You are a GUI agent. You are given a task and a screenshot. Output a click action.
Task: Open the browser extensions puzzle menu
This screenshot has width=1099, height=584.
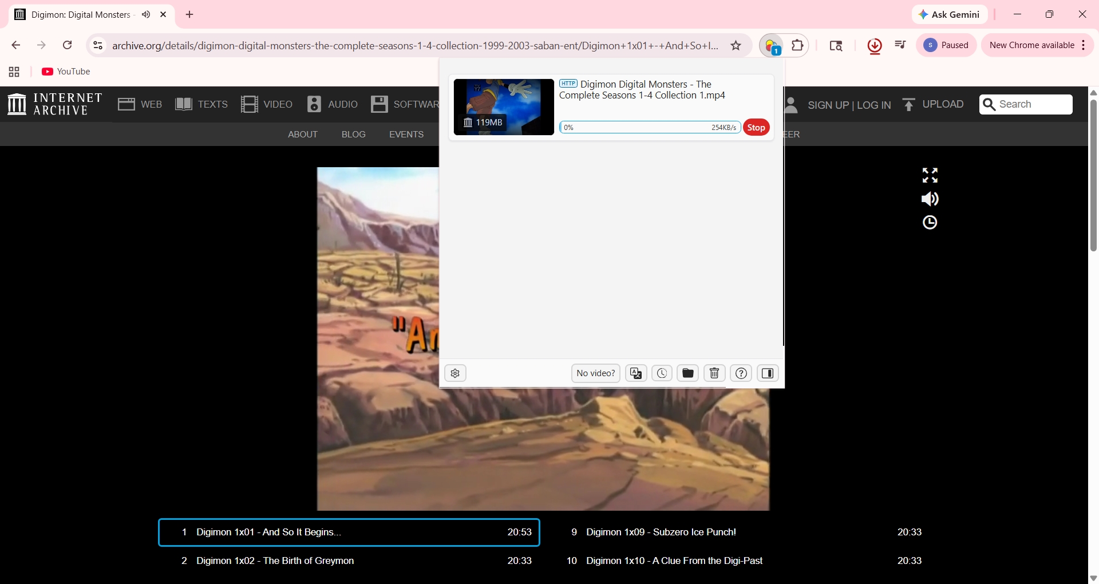[x=798, y=45]
